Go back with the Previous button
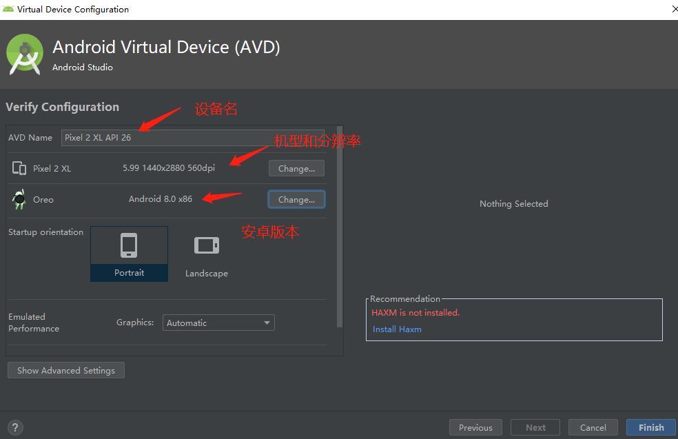This screenshot has height=439, width=678. 475,427
